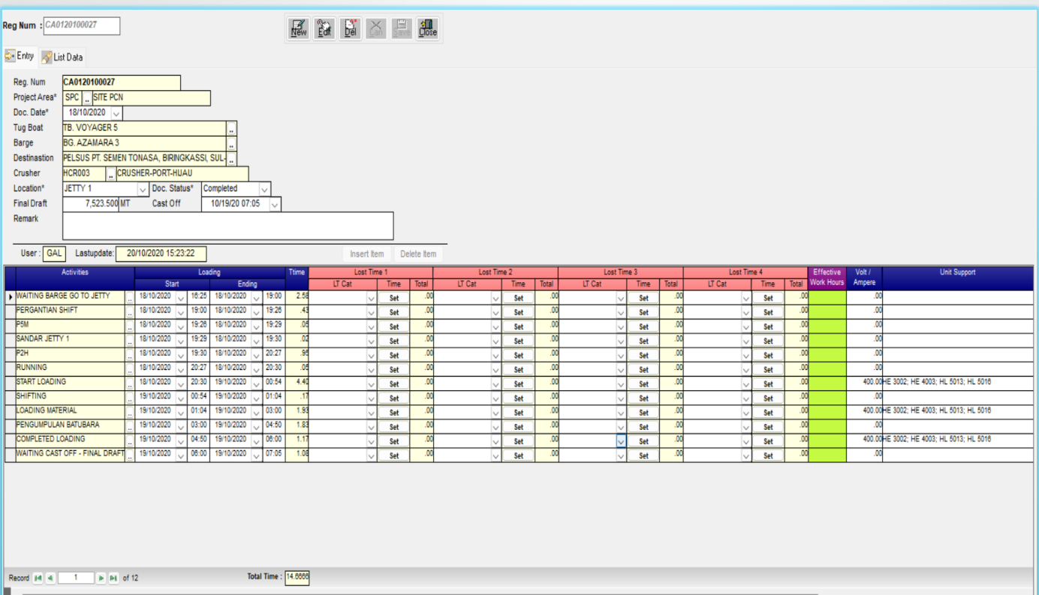Click Lost Time 1 Set for PENGUMPULAN BATUBARA

click(x=393, y=426)
